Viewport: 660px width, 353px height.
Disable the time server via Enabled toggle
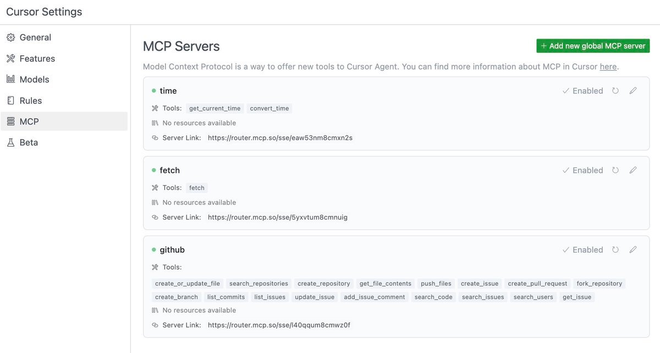pyautogui.click(x=582, y=91)
